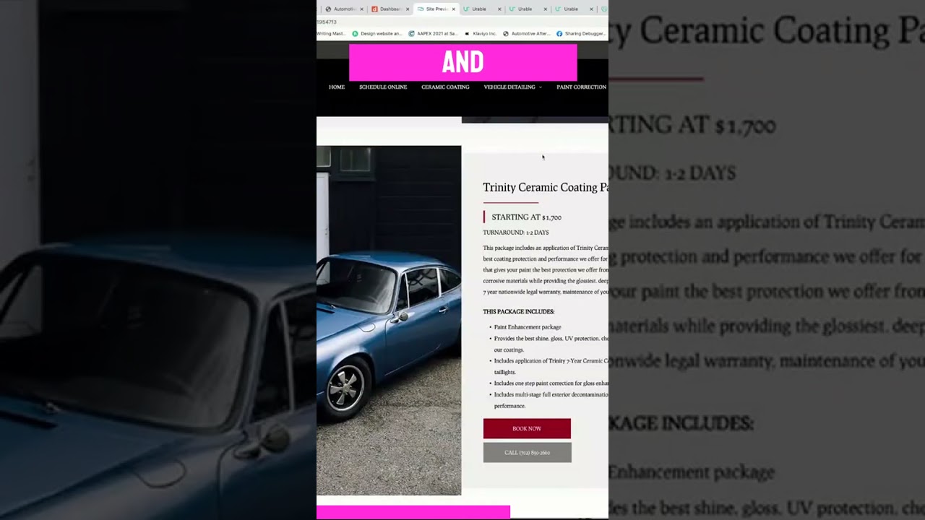Click the CALL (702) 830-2660 button
Screen dimensions: 925x520
point(527,453)
